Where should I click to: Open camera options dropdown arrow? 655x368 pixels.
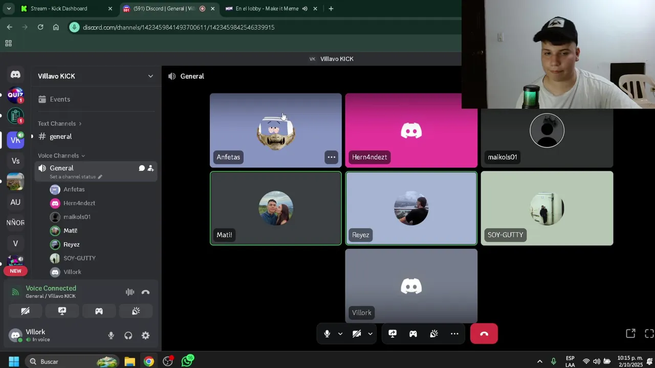click(370, 334)
